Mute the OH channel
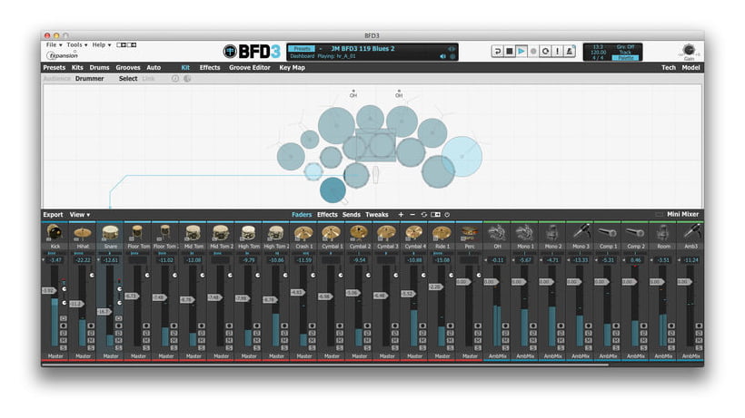The image size is (745, 418). pyautogui.click(x=505, y=340)
